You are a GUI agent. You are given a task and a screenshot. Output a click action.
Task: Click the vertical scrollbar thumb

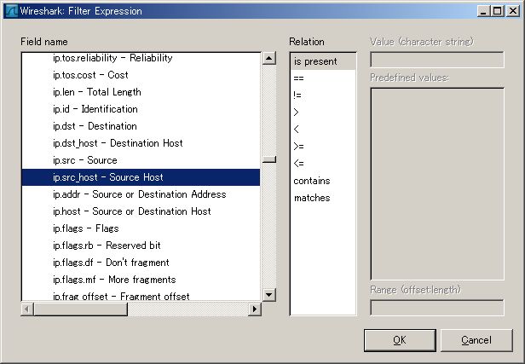point(268,159)
